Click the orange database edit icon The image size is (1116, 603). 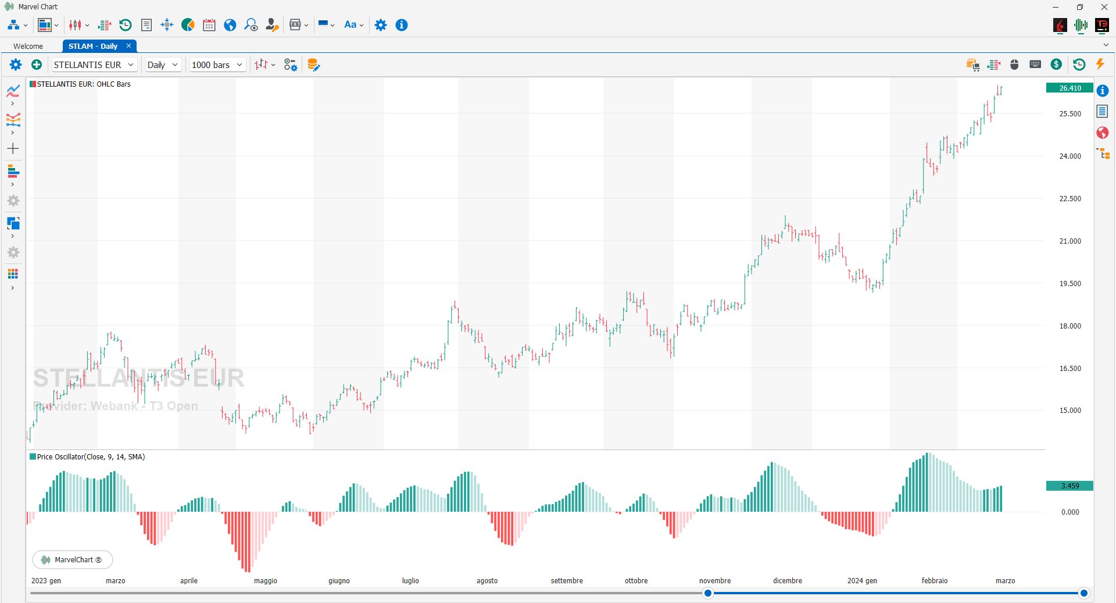[x=314, y=65]
